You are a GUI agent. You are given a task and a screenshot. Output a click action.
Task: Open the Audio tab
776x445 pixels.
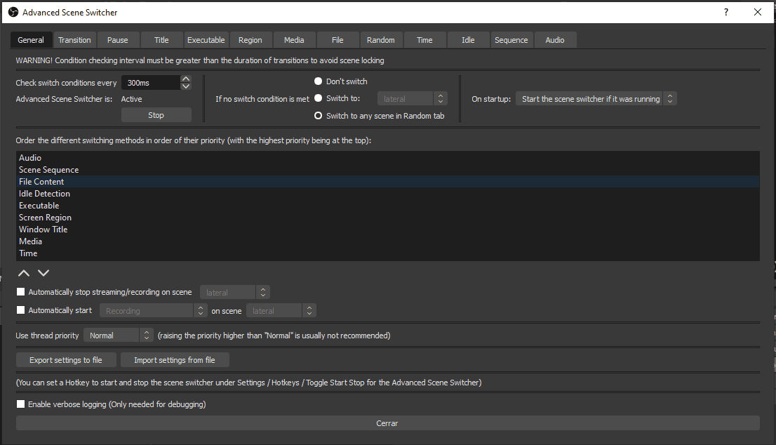click(555, 40)
